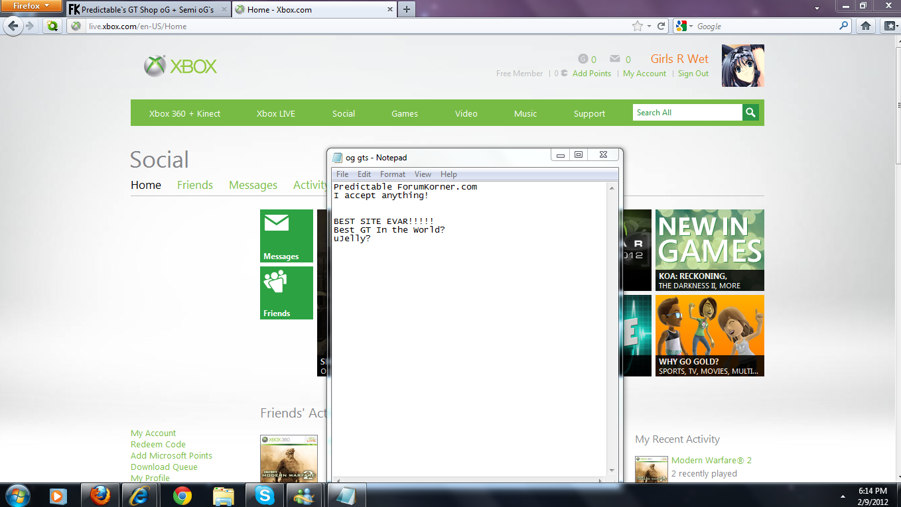901x507 pixels.
Task: Expand the address bar history dropdown
Action: tap(650, 27)
